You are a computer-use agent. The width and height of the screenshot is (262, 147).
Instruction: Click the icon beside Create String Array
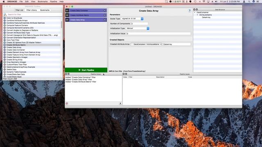point(5,60)
